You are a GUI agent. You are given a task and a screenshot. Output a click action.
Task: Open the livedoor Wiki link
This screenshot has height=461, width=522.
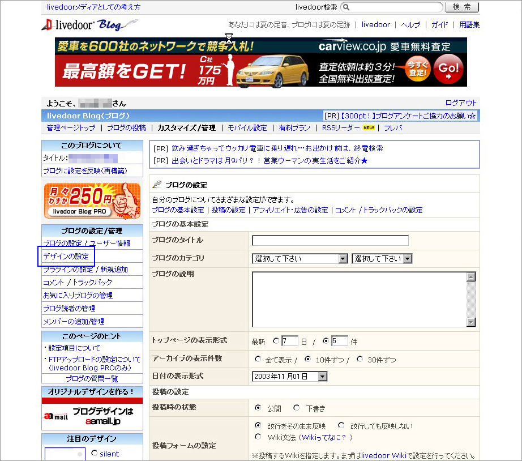(x=383, y=455)
